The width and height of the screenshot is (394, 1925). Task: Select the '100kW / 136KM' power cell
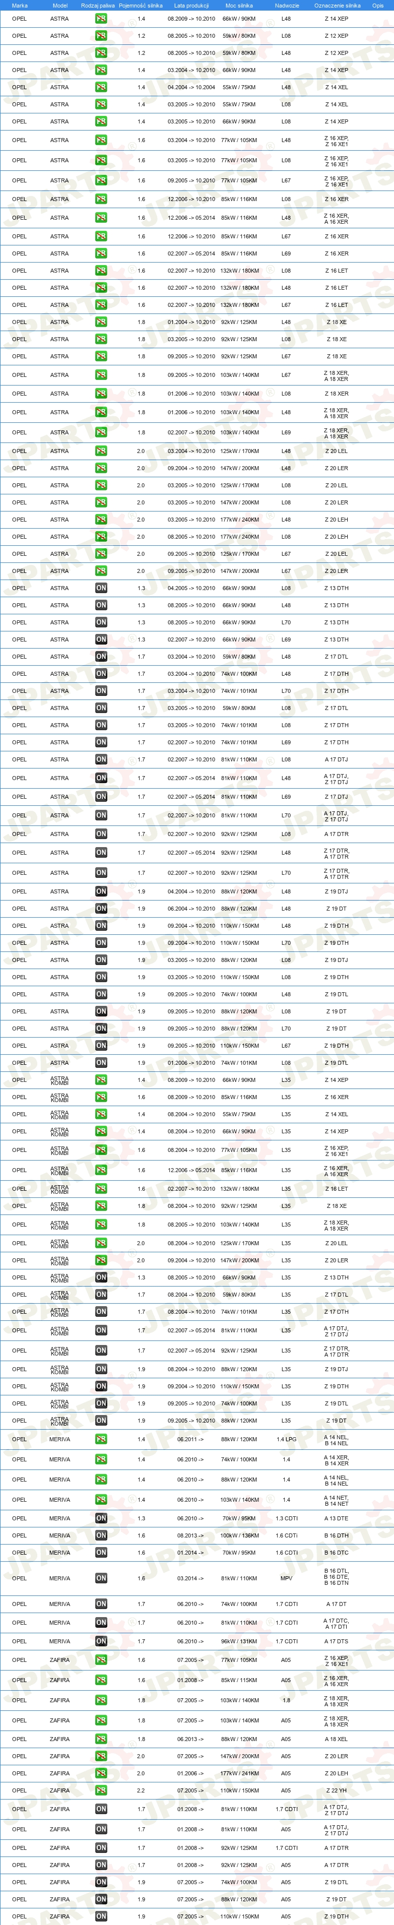click(x=239, y=1535)
